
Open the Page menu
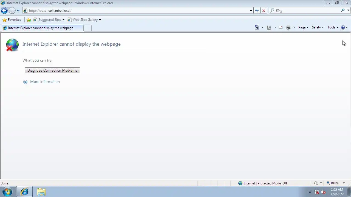303,27
